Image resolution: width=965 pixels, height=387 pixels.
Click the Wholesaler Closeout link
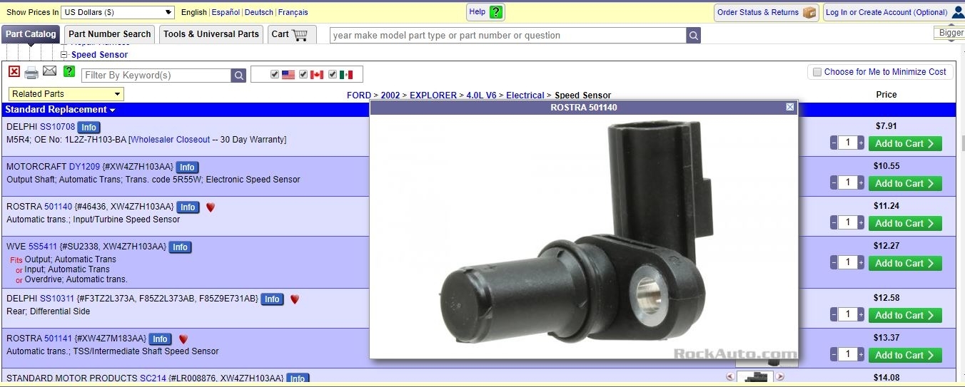[x=171, y=140]
